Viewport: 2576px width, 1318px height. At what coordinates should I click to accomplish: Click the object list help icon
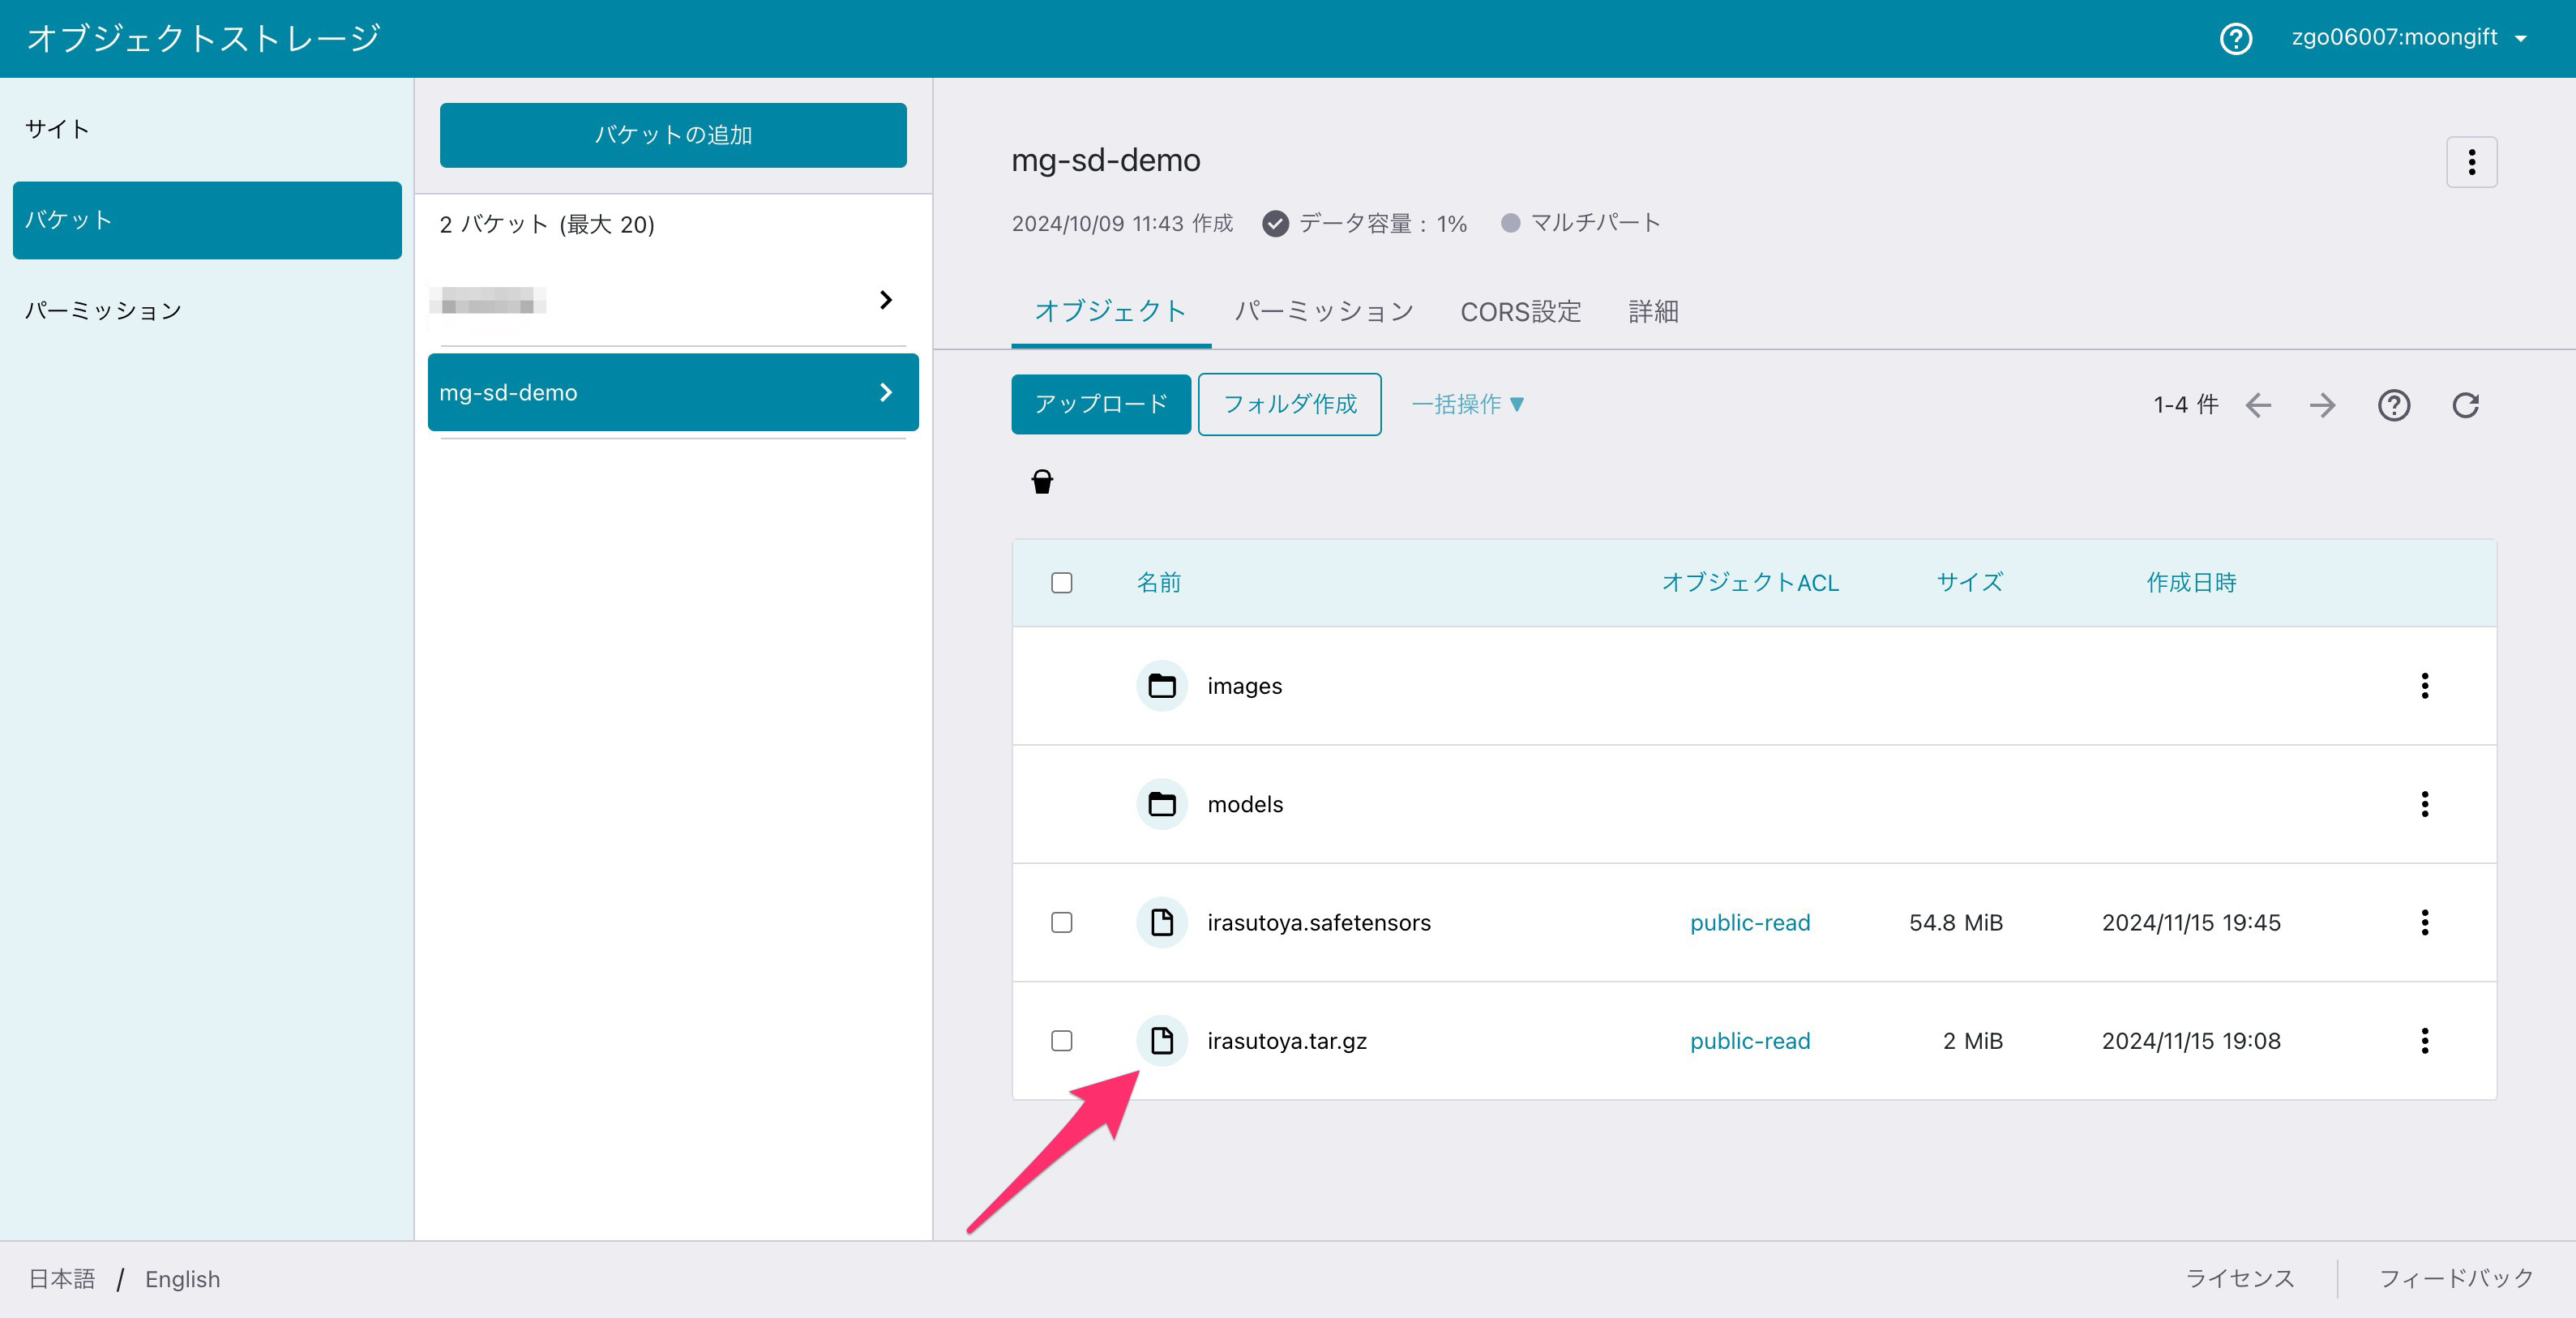(2393, 405)
